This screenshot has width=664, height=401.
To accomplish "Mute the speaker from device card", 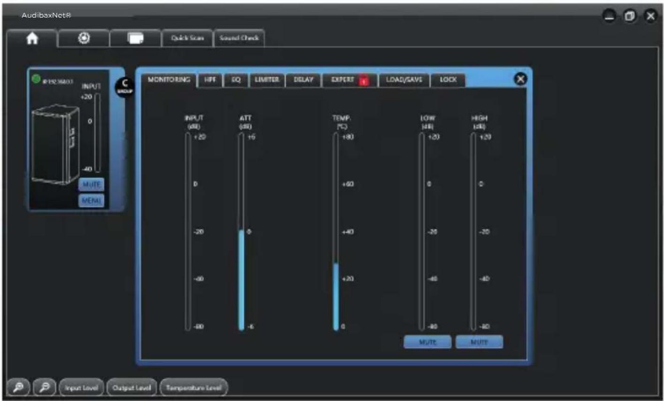I will 92,185.
